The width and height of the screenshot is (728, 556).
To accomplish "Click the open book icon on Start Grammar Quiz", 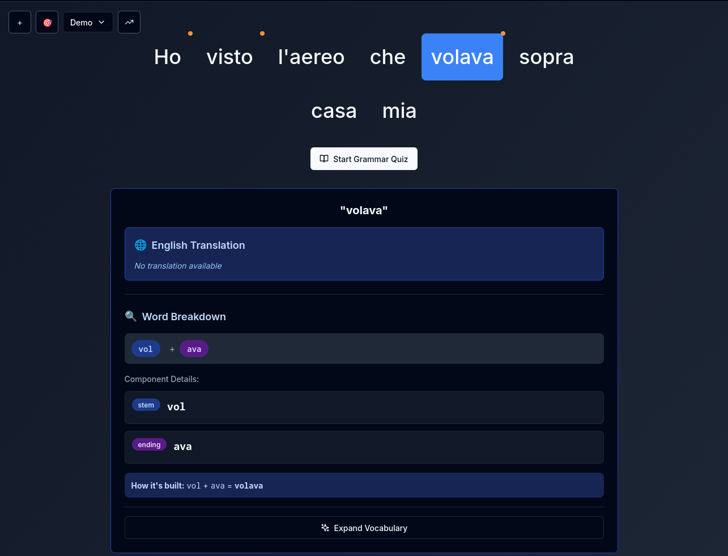I will pos(324,159).
